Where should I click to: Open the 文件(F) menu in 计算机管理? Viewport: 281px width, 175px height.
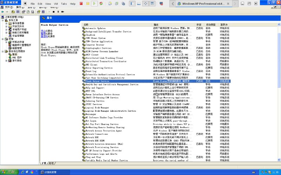tap(9, 7)
